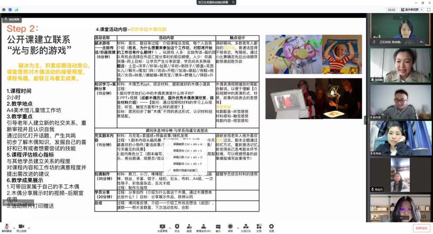Click the 停止视频 camera icon

coord(21,226)
